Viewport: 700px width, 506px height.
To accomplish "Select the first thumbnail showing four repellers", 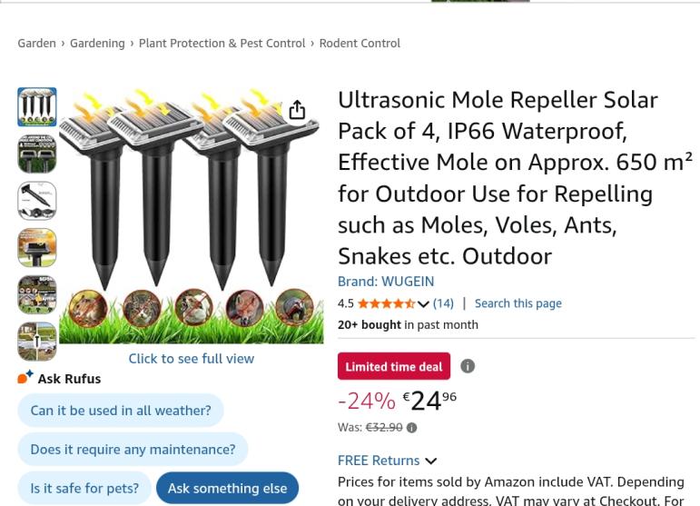I will 37,107.
